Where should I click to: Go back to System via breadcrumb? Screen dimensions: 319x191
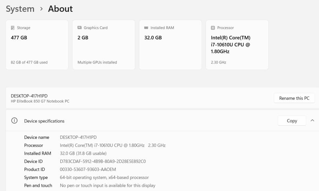click(x=20, y=9)
